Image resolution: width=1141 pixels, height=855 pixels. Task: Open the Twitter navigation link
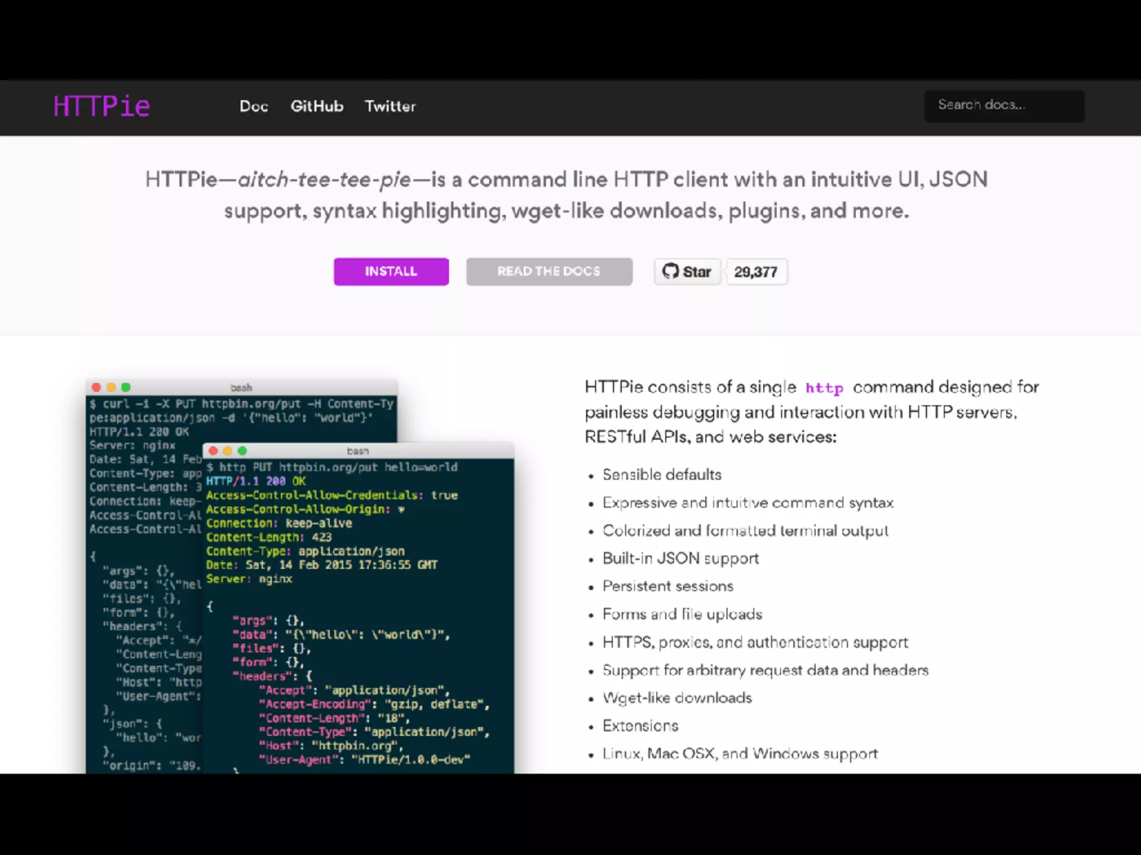pyautogui.click(x=390, y=106)
